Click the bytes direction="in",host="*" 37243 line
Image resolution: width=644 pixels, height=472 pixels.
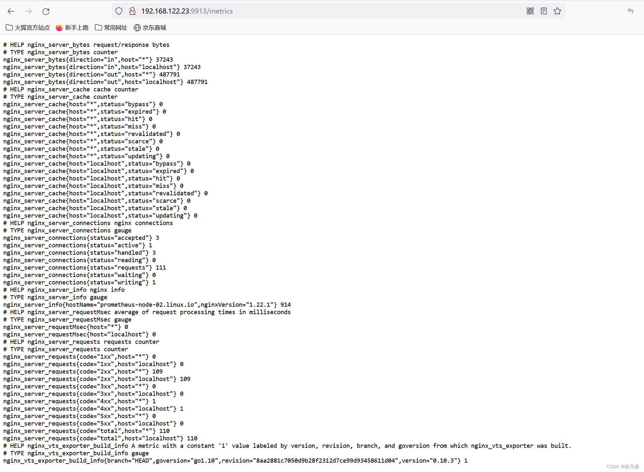(88, 60)
